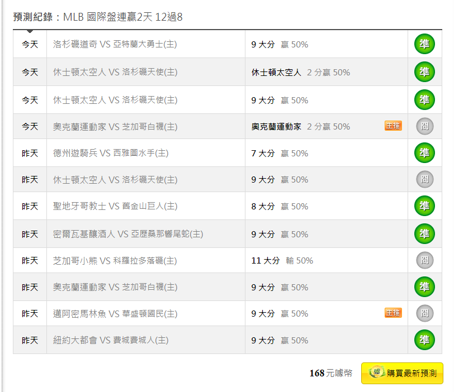Click the 主推 badge in the 邁阿密馬林魚 row

[x=393, y=313]
